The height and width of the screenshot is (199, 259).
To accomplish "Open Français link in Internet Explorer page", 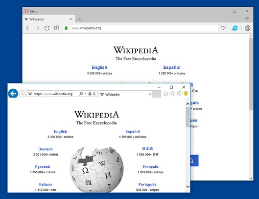I will pos(150,167).
